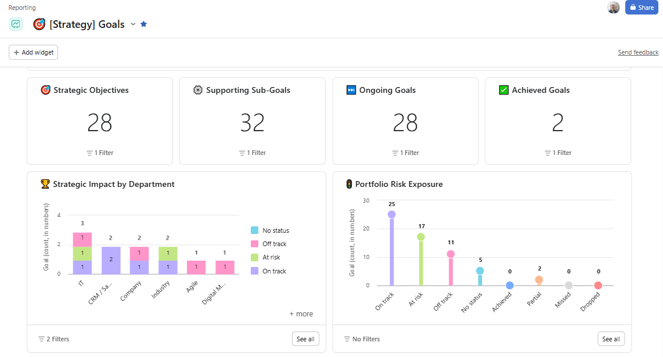See all for Portfolio Risk Exposure

click(x=611, y=339)
